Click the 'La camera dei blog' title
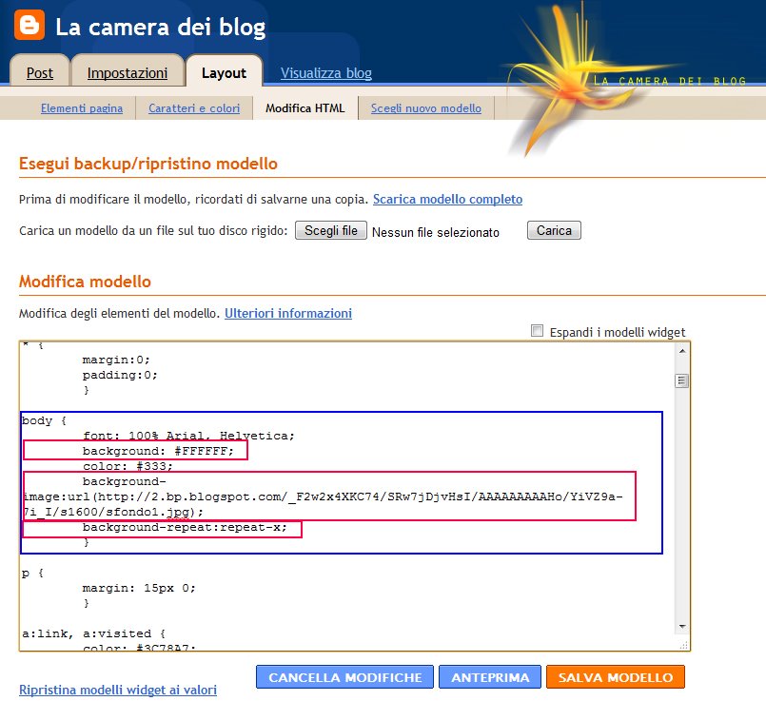This screenshot has width=766, height=701. pyautogui.click(x=160, y=27)
